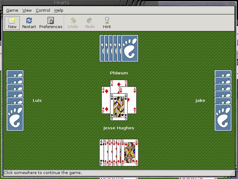Select the 6 of hearts in hand
238x179 pixels.
point(106,153)
